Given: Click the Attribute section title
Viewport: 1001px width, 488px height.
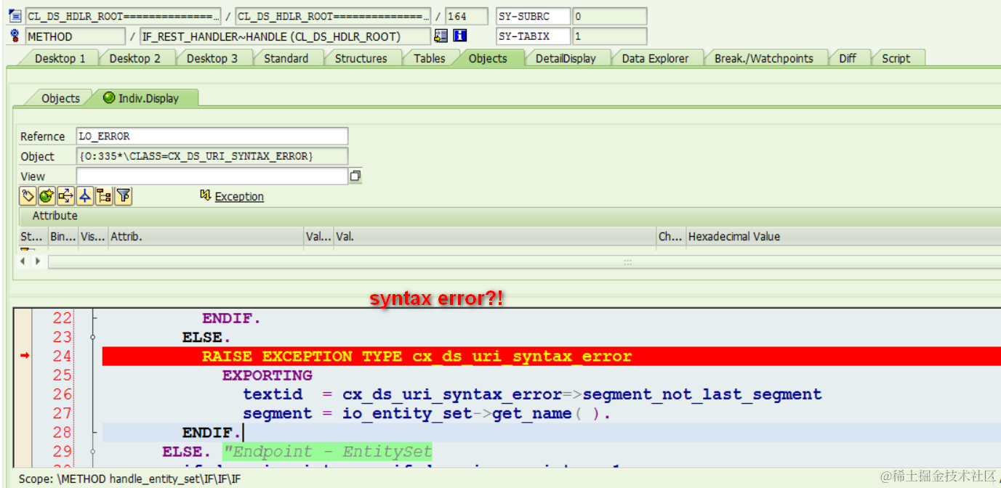Looking at the screenshot, I should coord(55,216).
